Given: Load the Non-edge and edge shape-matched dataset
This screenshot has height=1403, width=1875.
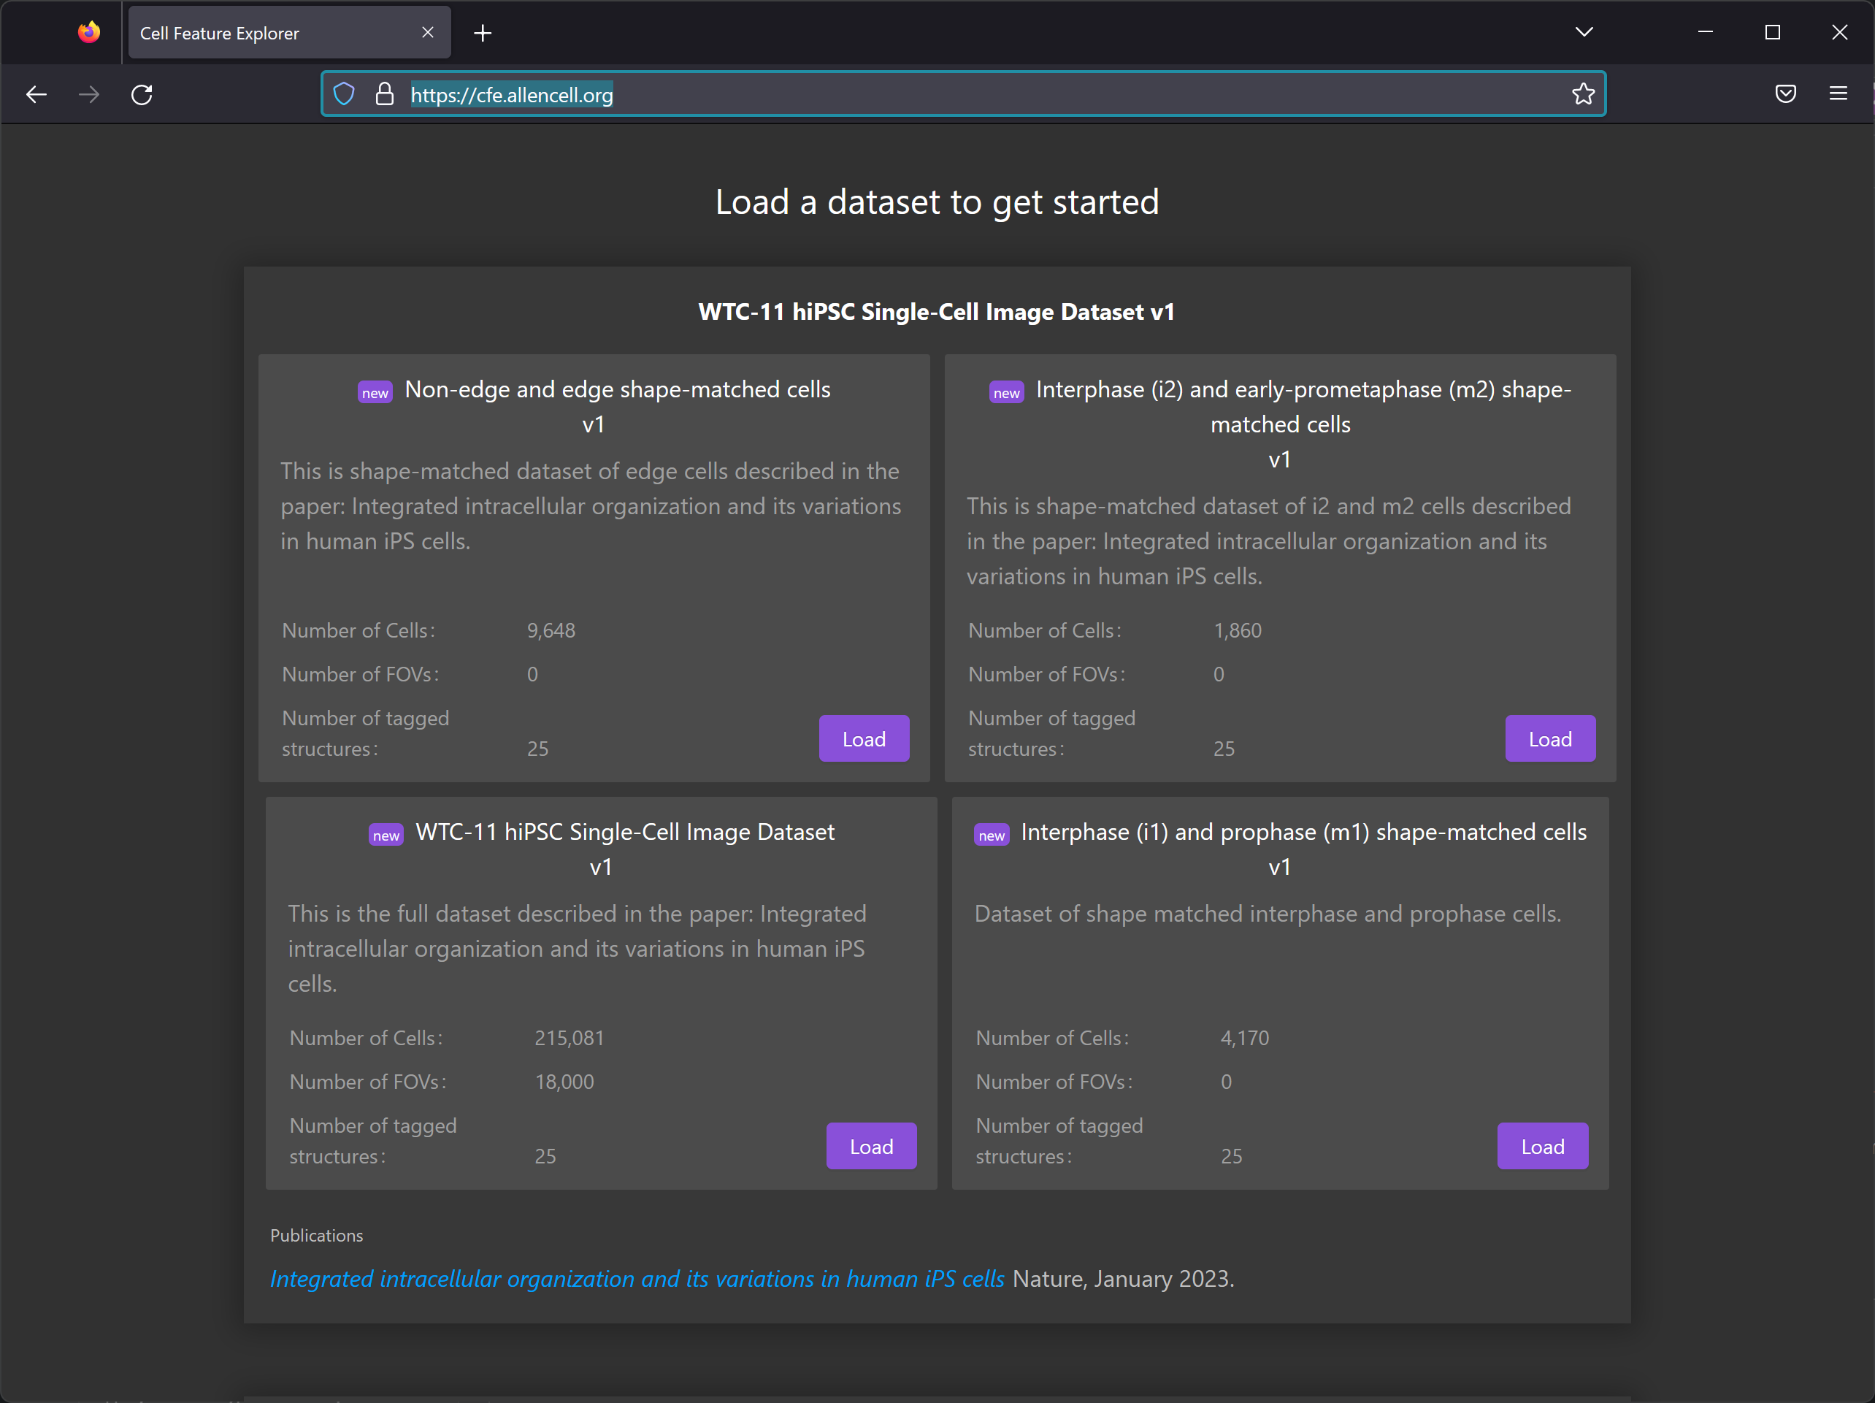Looking at the screenshot, I should pyautogui.click(x=864, y=738).
